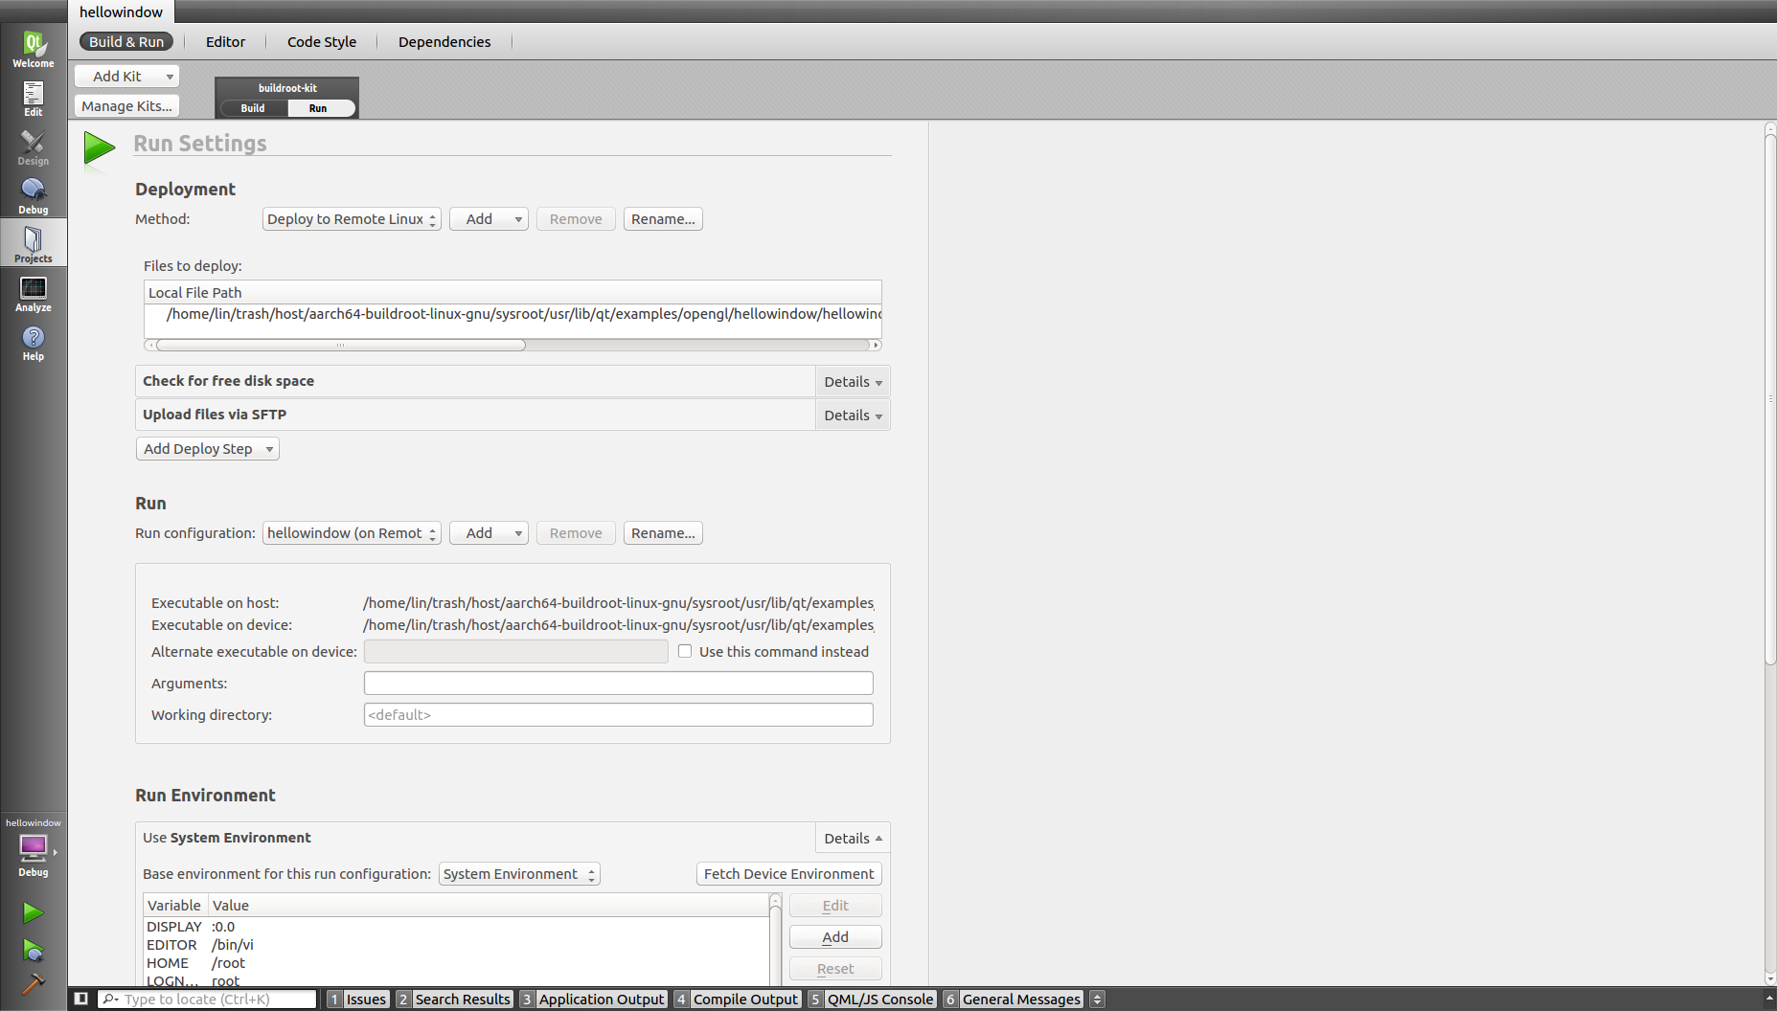Open hellowindow kit selector monitor icon
The image size is (1777, 1011).
pos(33,848)
